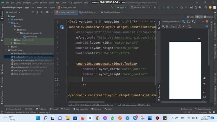Screen dimensions: 217x122
Task: Open the Event Log
Action: 186,109
